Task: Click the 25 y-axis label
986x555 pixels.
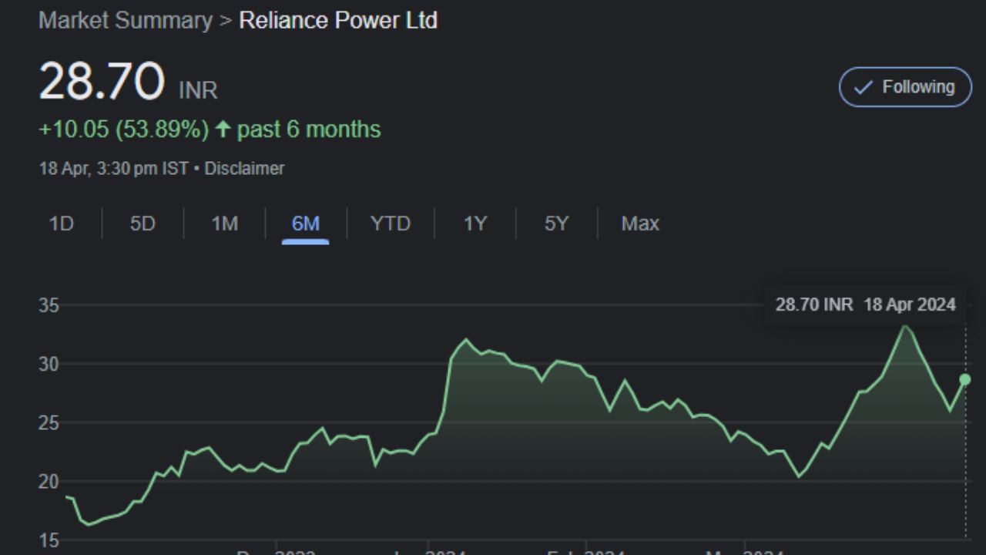Action: pyautogui.click(x=49, y=422)
